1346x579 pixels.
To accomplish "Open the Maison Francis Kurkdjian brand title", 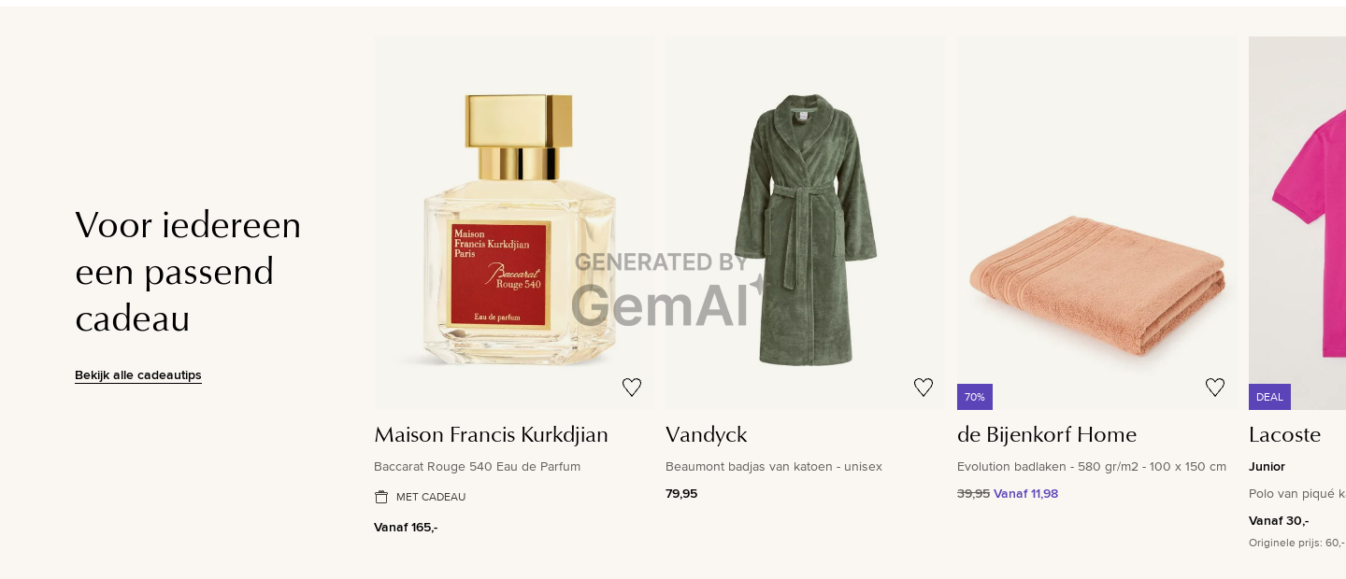I will click(491, 435).
